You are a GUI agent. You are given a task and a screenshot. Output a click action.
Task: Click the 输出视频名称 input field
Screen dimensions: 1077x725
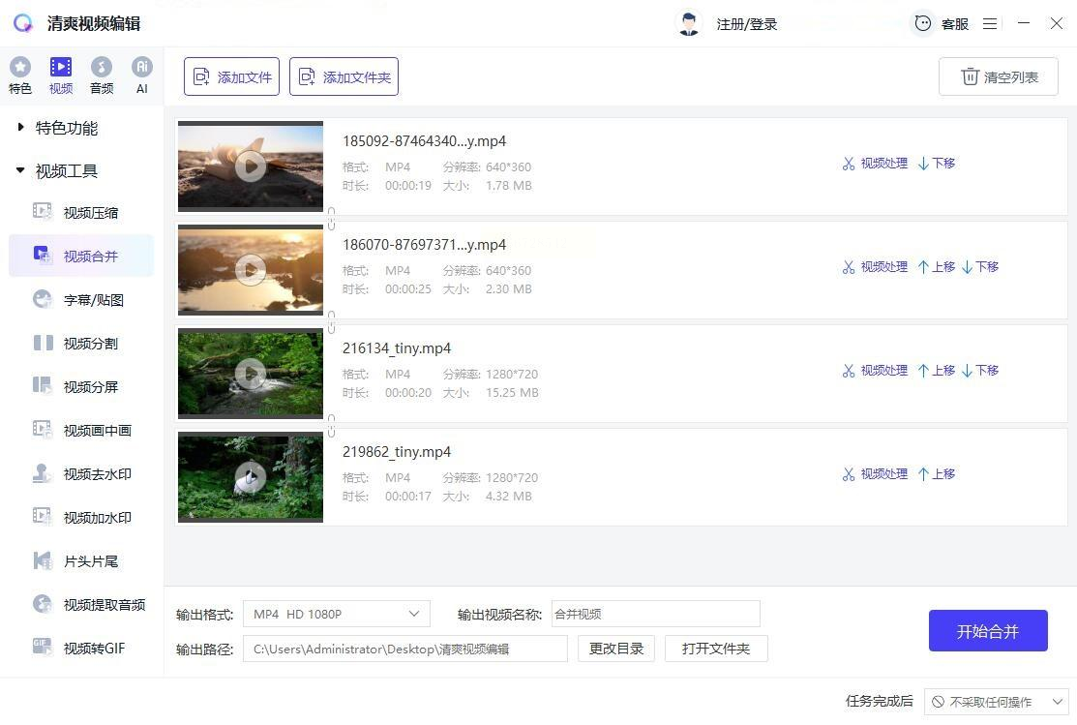[x=655, y=614]
